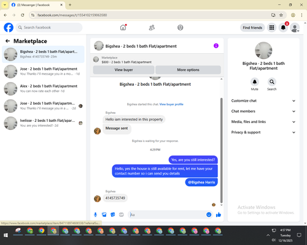
Task: Open the Groups icon in top navigation
Action: pos(181,28)
